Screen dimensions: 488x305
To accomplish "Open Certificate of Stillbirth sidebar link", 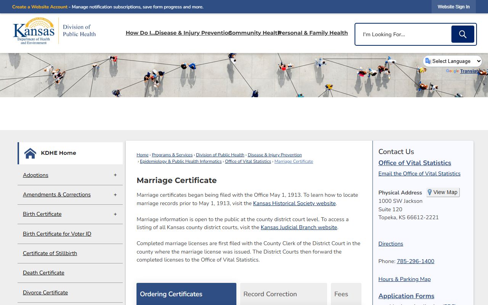I will point(50,253).
